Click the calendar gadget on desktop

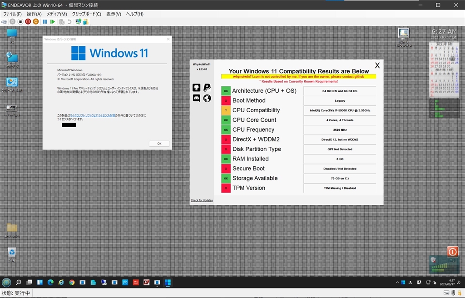tap(444, 70)
